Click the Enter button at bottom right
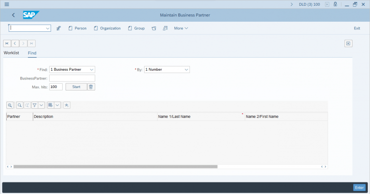The width and height of the screenshot is (370, 194). 359,187
